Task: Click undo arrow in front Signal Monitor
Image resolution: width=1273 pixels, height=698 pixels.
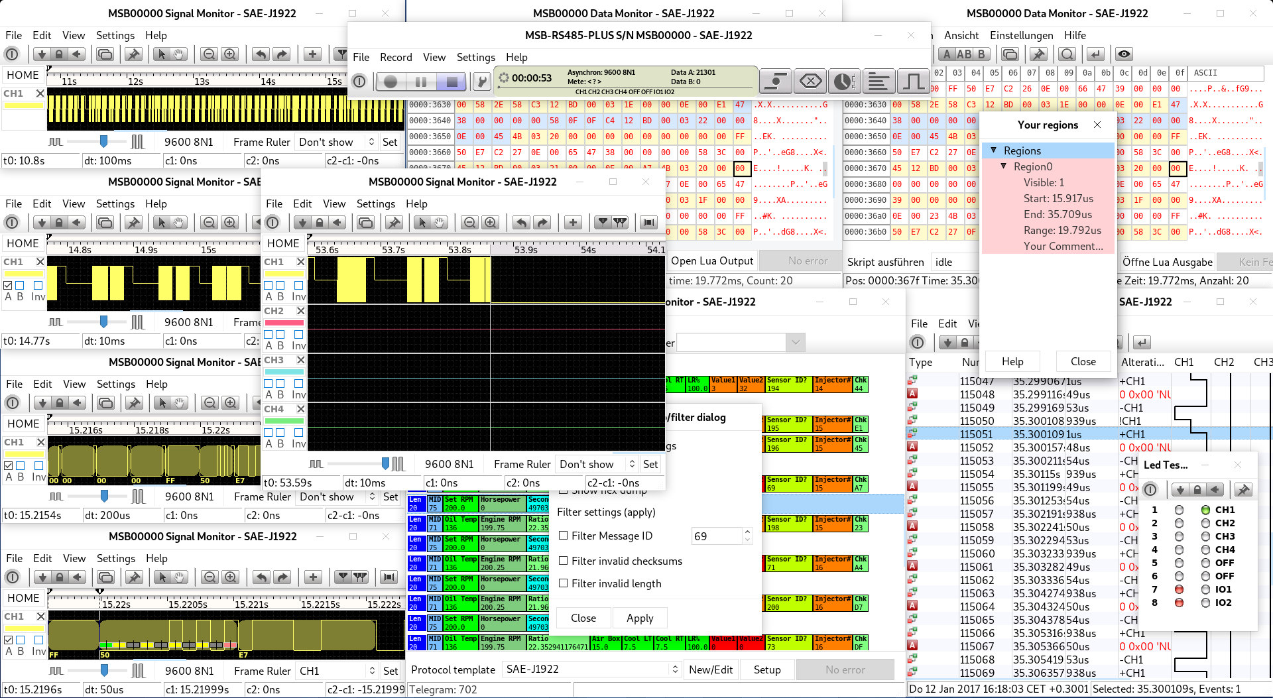Action: pyautogui.click(x=521, y=223)
